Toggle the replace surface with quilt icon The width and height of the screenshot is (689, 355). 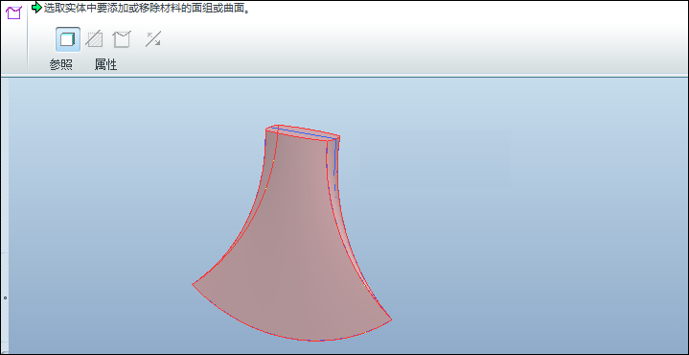tap(122, 39)
